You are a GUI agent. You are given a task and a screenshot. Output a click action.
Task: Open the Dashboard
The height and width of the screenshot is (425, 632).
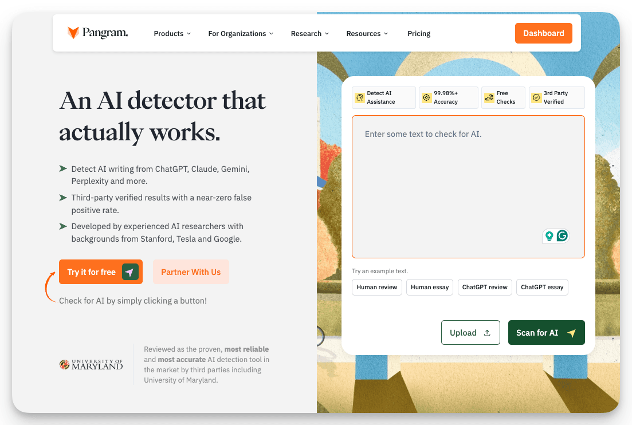[543, 33]
